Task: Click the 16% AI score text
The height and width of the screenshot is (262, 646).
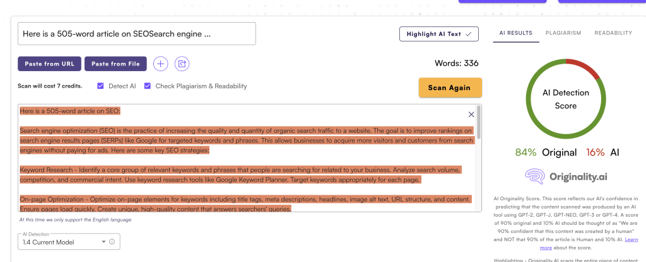Action: pyautogui.click(x=602, y=152)
